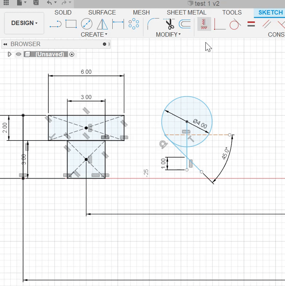Open the DESIGN workspace dropdown
Image resolution: width=285 pixels, height=286 pixels.
tap(24, 23)
